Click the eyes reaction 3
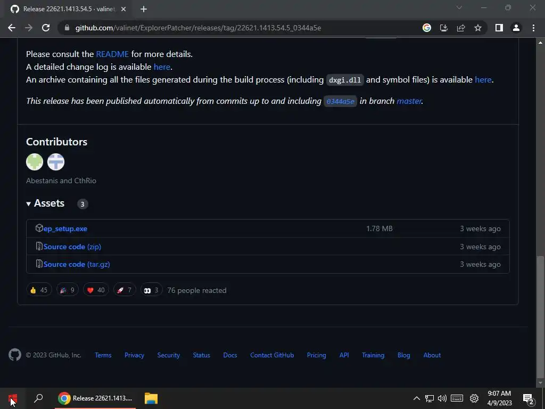This screenshot has width=545, height=409. click(x=151, y=290)
